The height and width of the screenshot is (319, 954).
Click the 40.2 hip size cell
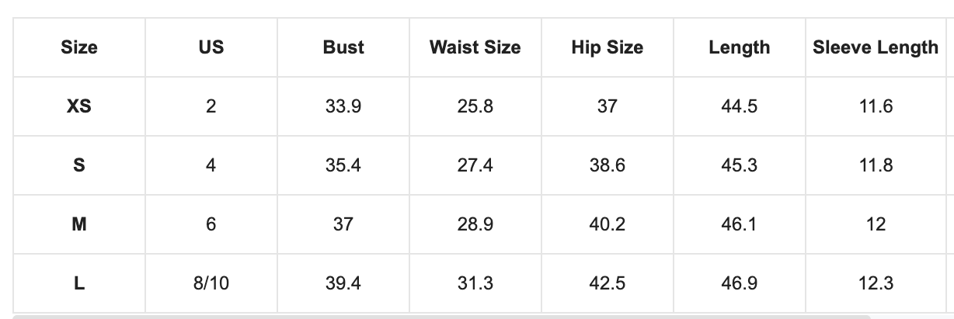tap(608, 224)
